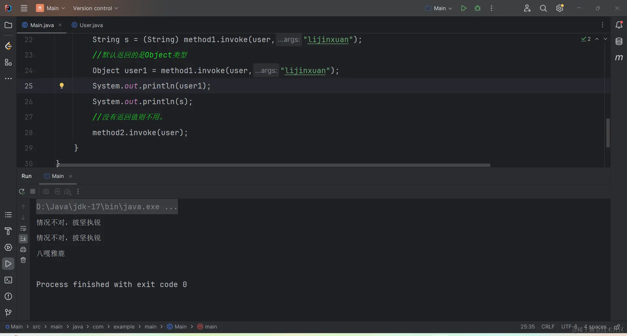Open caret position 25:35 go-to-line
The width and height of the screenshot is (627, 336).
click(x=527, y=327)
